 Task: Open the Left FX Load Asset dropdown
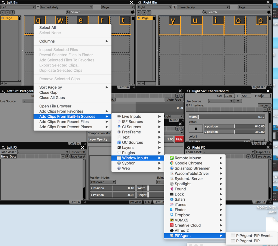[x=43, y=152]
